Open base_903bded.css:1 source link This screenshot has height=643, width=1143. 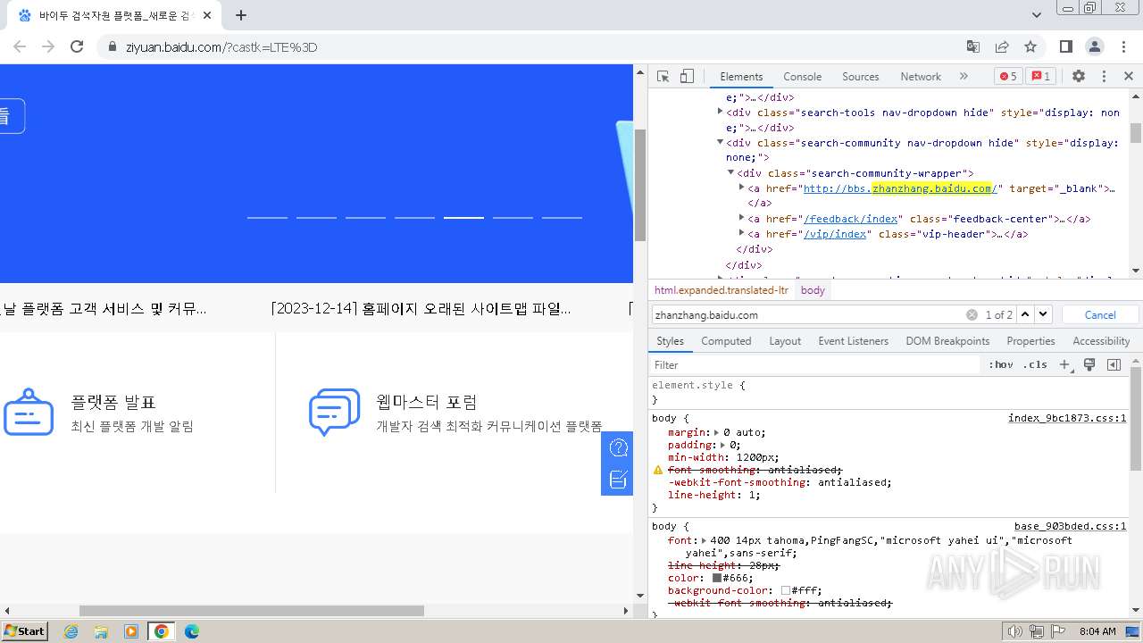1070,526
